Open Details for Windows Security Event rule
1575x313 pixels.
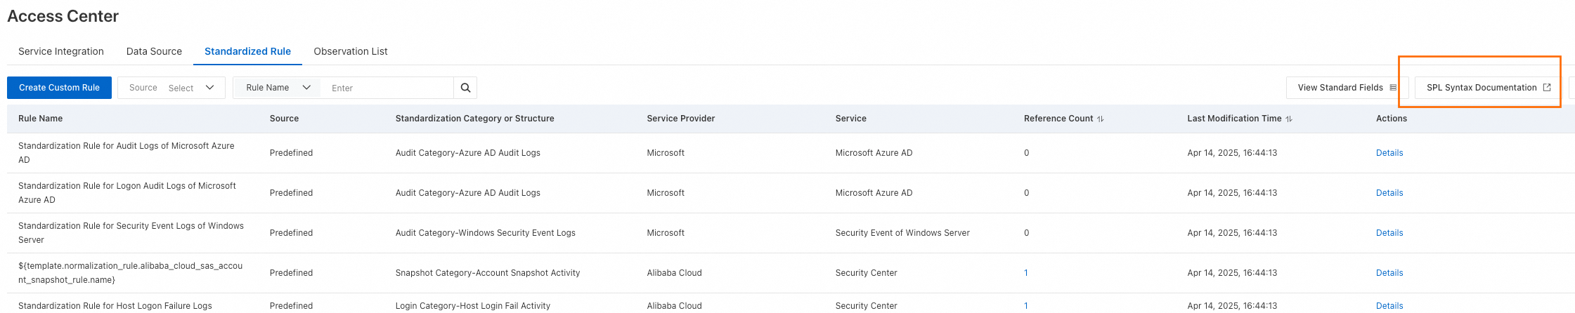pos(1389,233)
